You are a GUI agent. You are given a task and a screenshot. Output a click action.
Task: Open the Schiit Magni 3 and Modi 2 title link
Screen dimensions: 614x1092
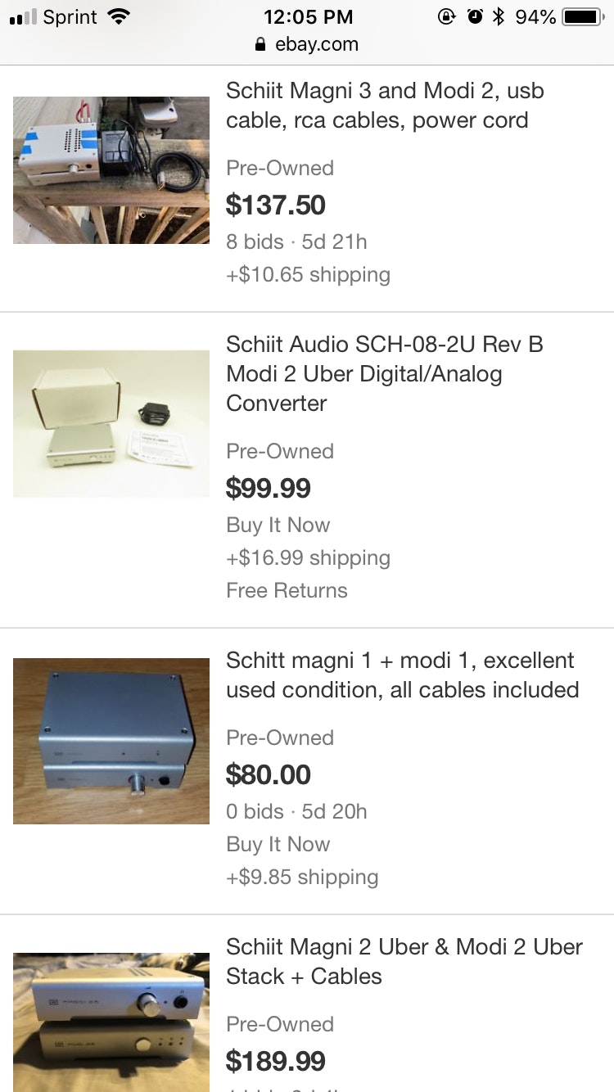click(385, 106)
